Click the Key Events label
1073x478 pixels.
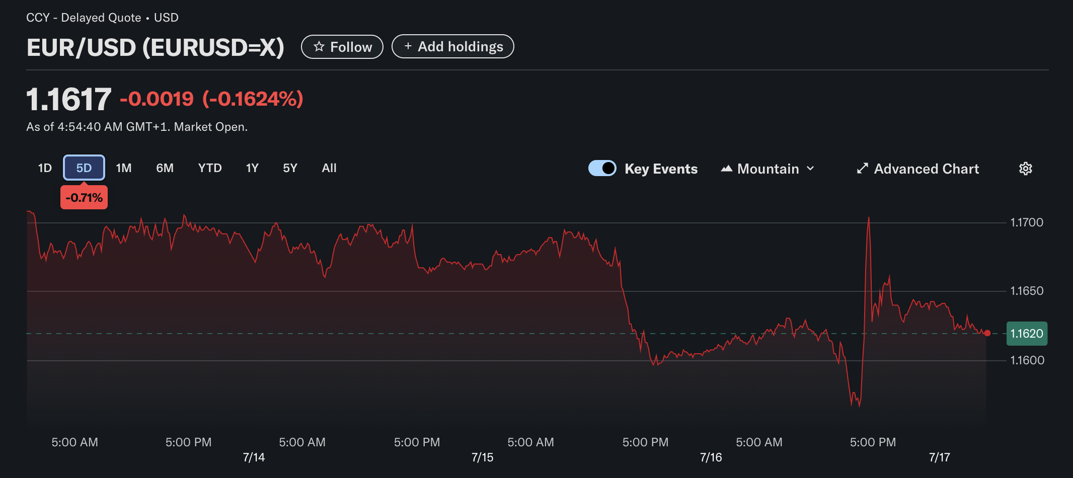coord(661,169)
